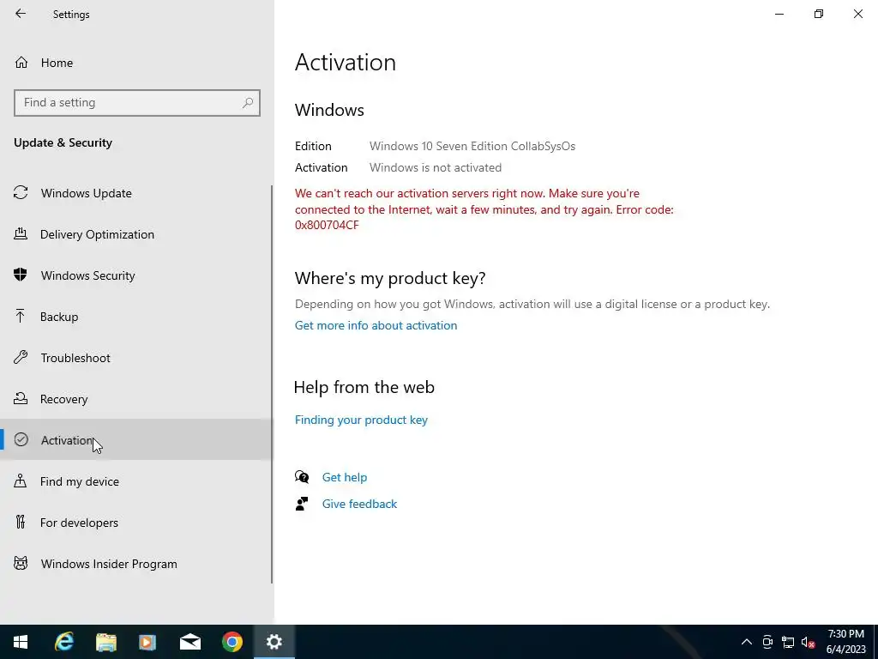Show hidden system tray icons

[747, 642]
